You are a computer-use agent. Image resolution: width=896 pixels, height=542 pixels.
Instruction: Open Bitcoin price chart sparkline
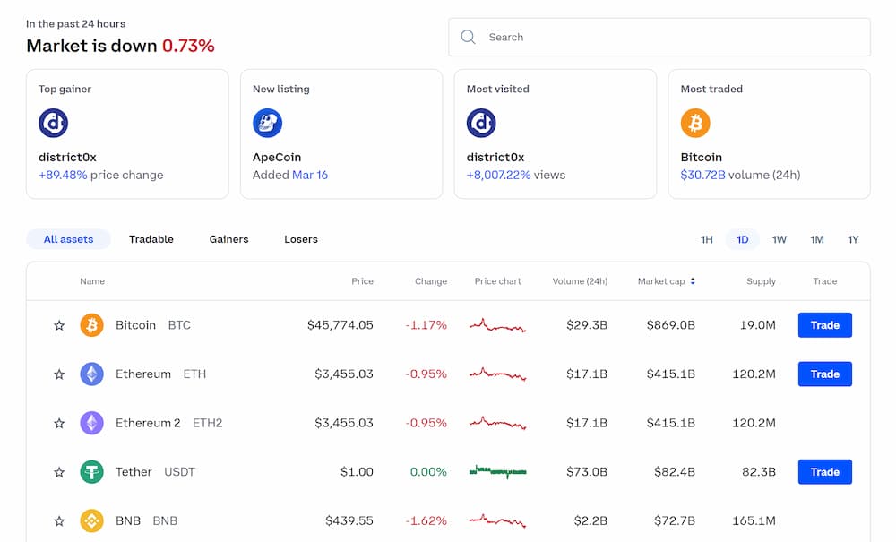[x=497, y=325]
